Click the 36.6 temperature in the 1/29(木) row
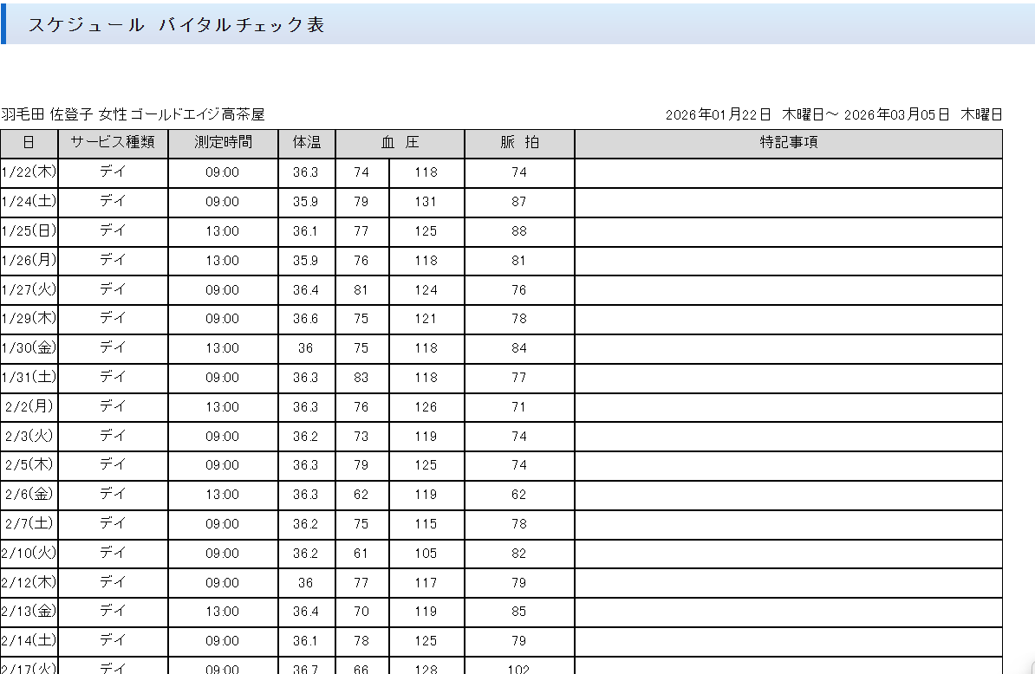The height and width of the screenshot is (674, 1035). point(306,319)
